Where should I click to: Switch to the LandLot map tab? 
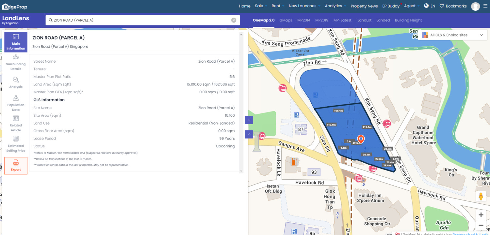(x=365, y=20)
